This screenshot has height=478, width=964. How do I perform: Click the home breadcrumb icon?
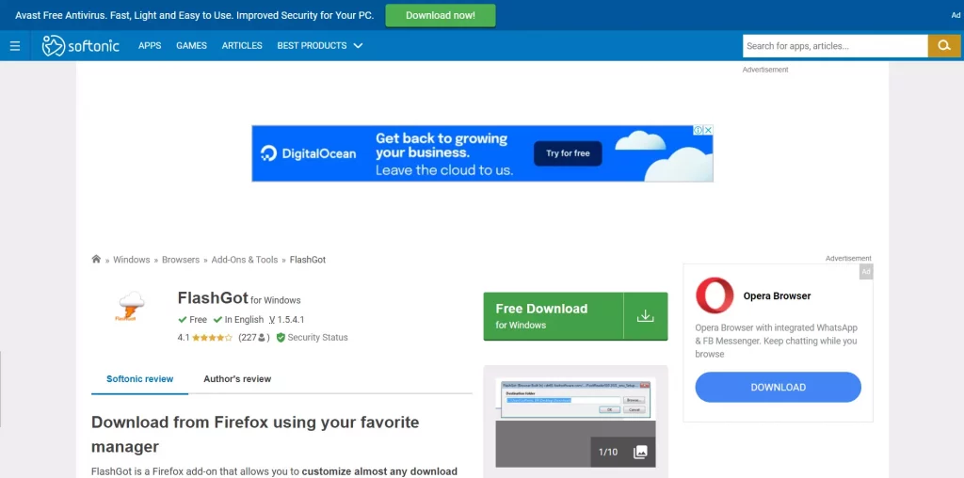point(96,260)
